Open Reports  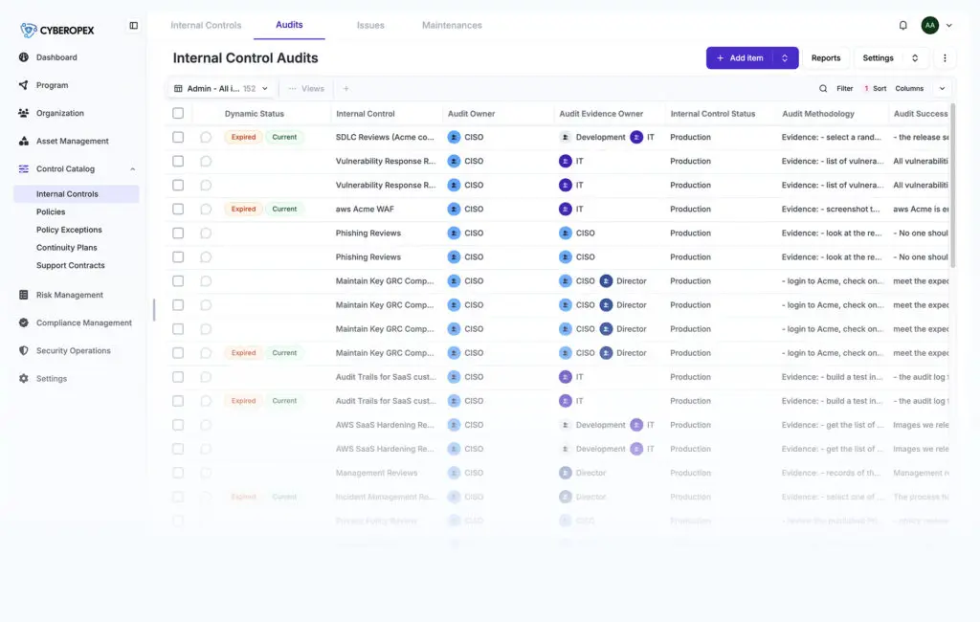pyautogui.click(x=826, y=58)
